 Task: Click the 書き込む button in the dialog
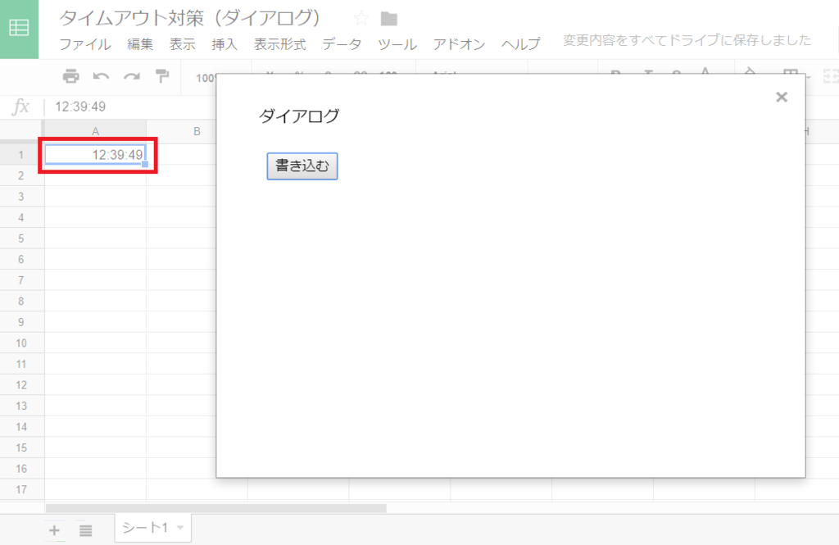(302, 166)
